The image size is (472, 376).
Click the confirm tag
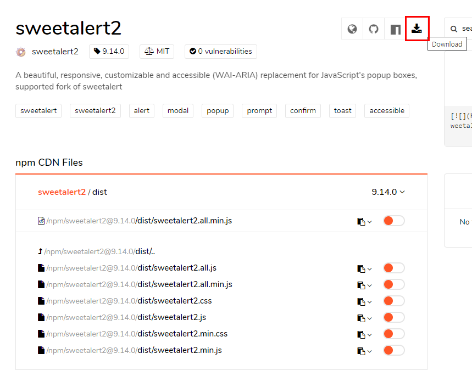303,111
